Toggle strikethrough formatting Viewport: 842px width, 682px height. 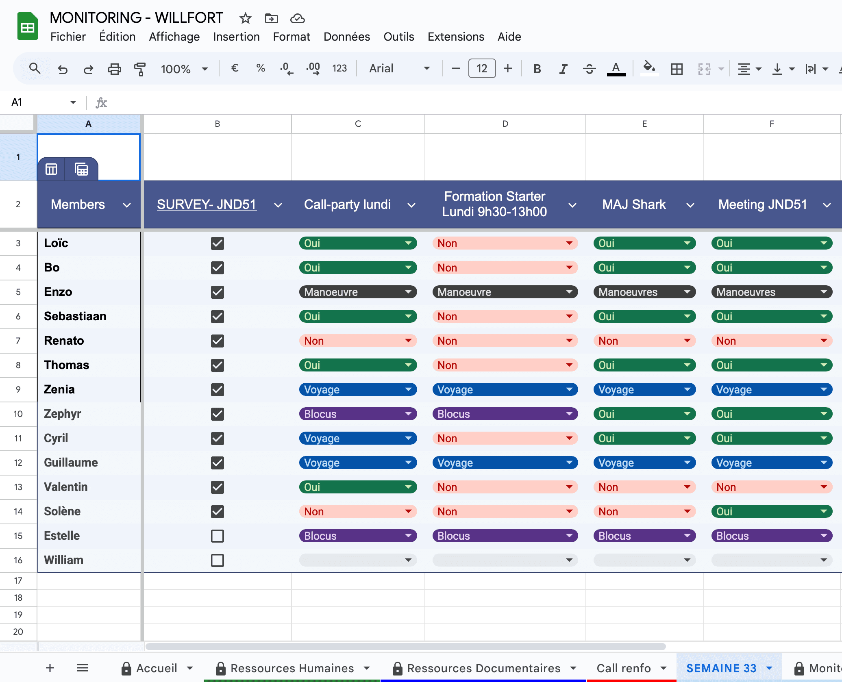coord(589,69)
